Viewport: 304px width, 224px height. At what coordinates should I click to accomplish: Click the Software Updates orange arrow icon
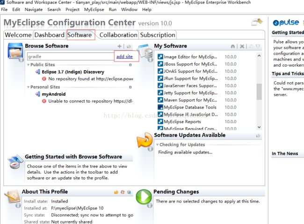pyautogui.click(x=145, y=141)
